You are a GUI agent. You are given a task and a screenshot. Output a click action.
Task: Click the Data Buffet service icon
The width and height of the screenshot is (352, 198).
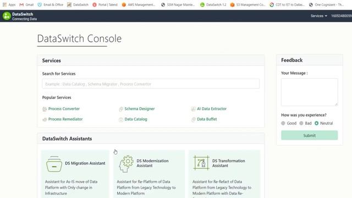coord(193,120)
